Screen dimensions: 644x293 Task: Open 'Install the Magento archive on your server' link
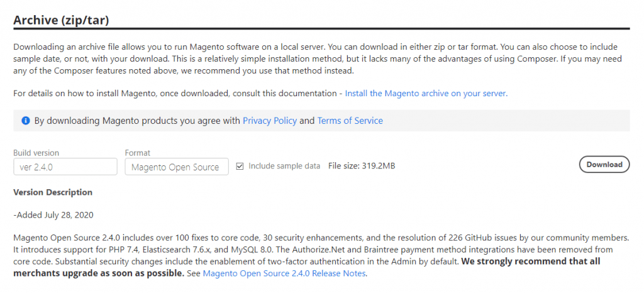point(426,93)
